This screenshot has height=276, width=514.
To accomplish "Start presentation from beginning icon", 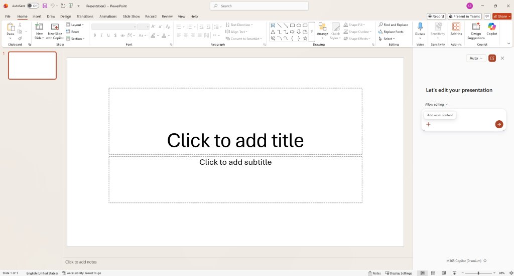I will coord(70,6).
